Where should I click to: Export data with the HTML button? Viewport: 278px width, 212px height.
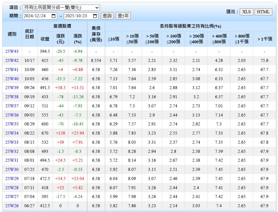tap(263, 12)
